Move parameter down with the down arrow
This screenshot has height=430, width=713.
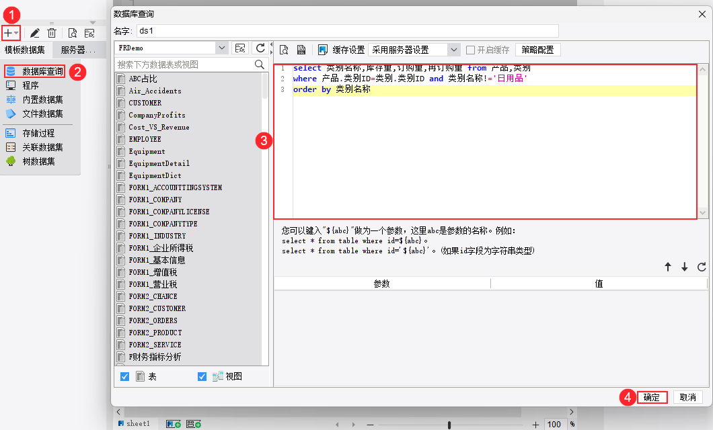tap(684, 267)
